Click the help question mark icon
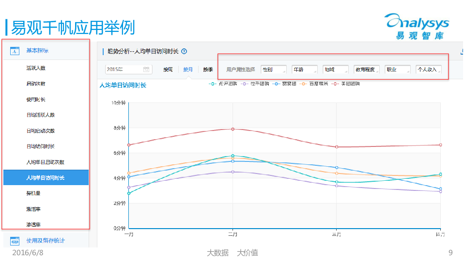 point(184,51)
